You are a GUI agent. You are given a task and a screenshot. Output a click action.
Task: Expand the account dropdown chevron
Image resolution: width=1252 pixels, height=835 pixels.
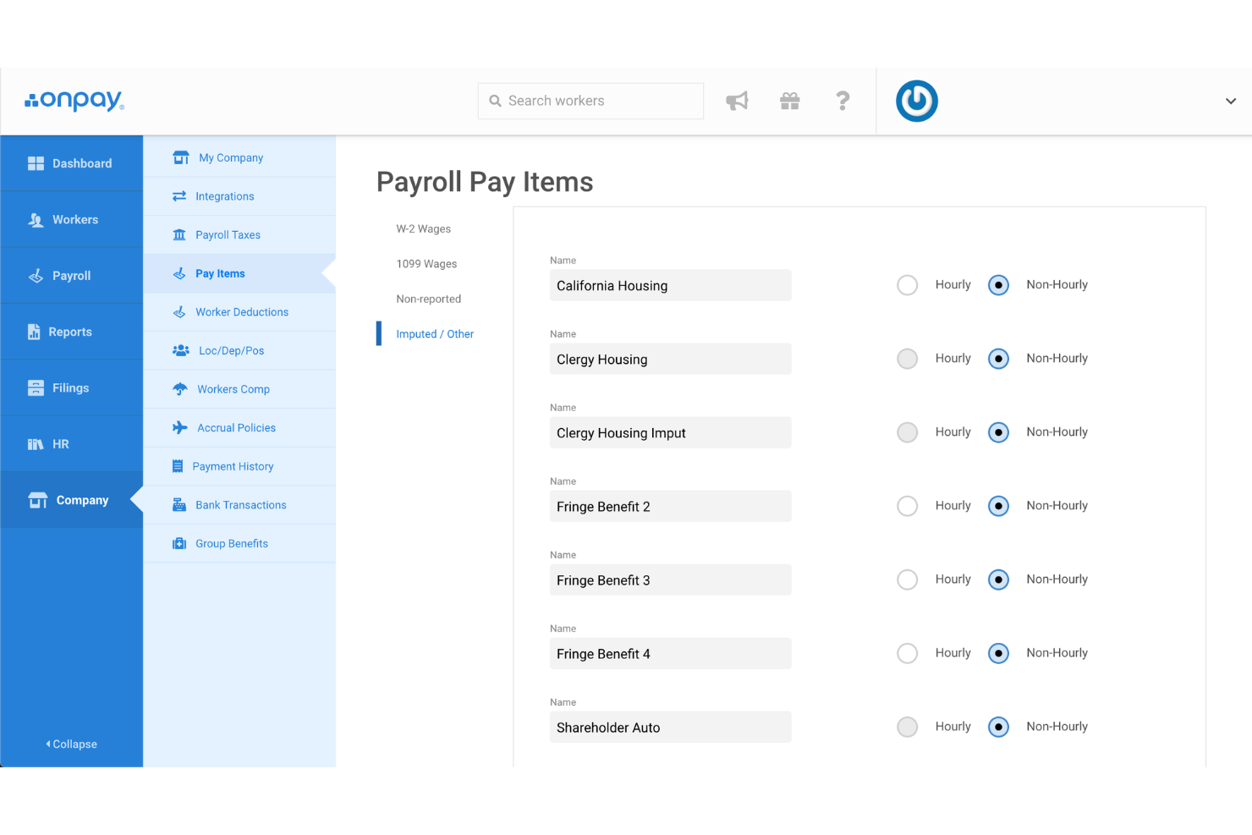point(1231,101)
